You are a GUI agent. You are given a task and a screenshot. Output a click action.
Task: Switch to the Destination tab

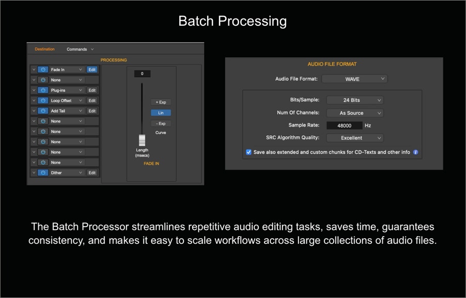coord(44,50)
